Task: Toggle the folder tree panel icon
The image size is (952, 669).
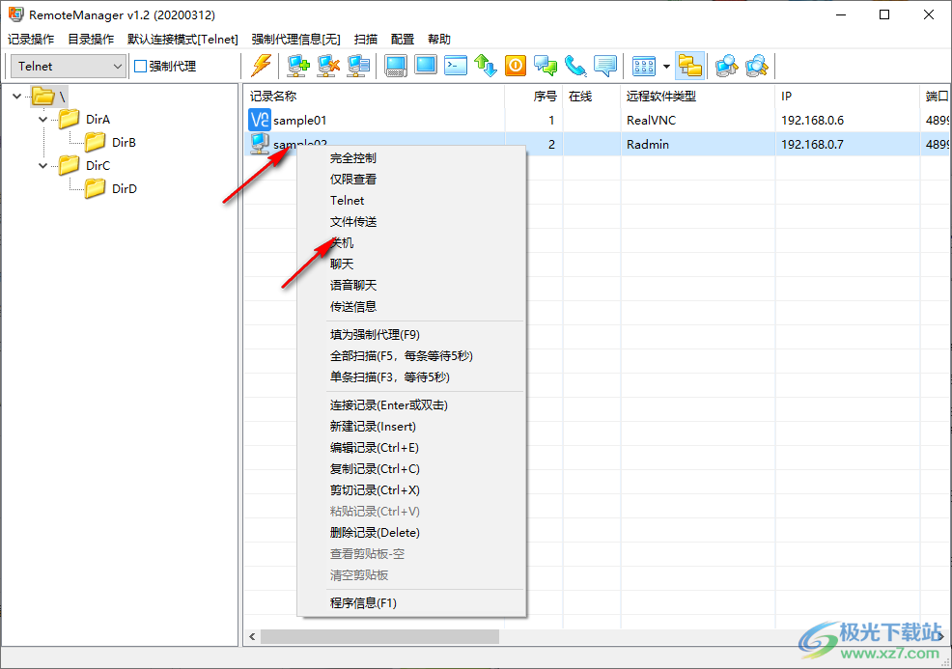Action: (x=689, y=66)
